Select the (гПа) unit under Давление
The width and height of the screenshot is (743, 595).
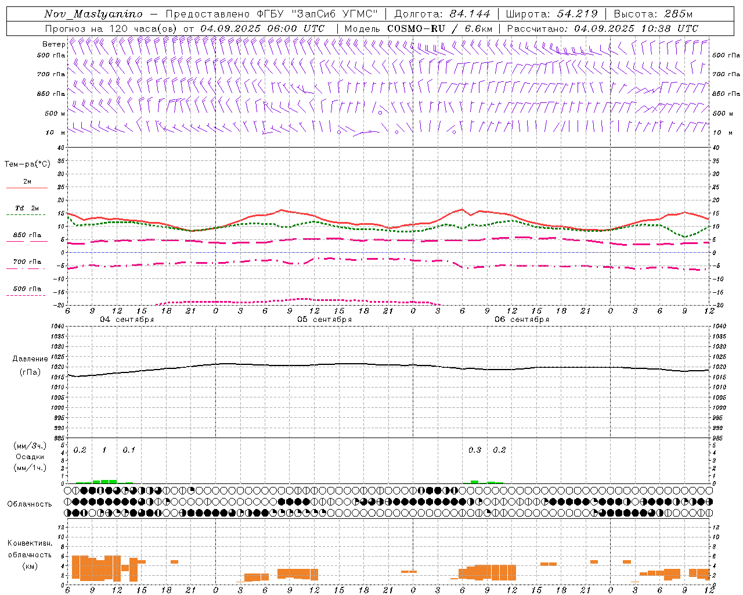pos(30,372)
